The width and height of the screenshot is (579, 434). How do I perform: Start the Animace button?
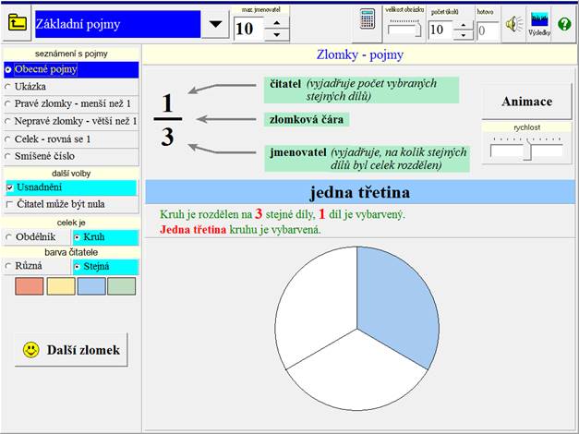[526, 102]
